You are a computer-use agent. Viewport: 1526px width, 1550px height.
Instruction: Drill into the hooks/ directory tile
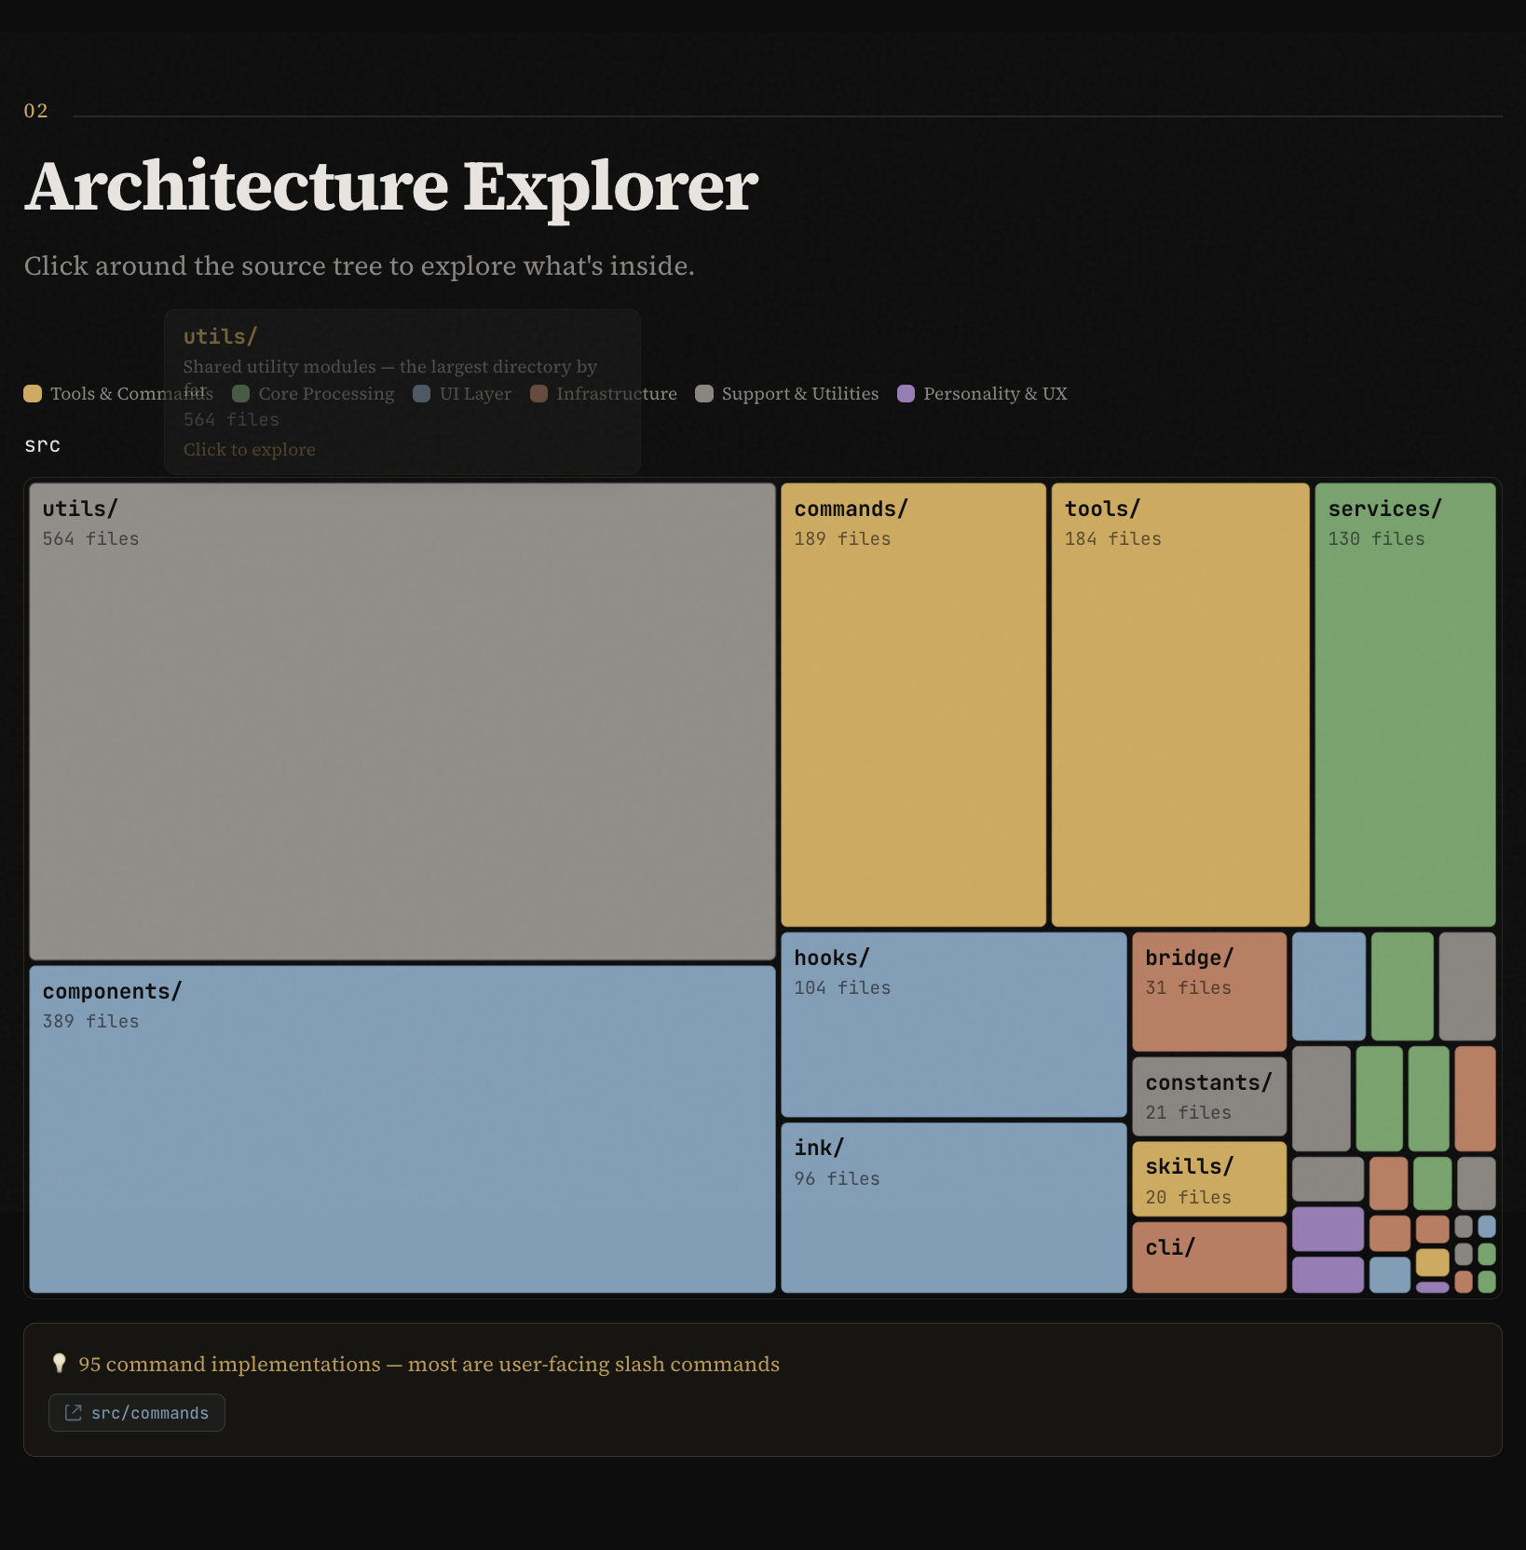click(x=953, y=1025)
